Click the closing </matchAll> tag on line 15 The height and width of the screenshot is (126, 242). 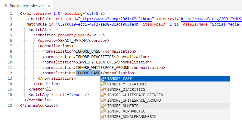pyautogui.click(x=41, y=89)
